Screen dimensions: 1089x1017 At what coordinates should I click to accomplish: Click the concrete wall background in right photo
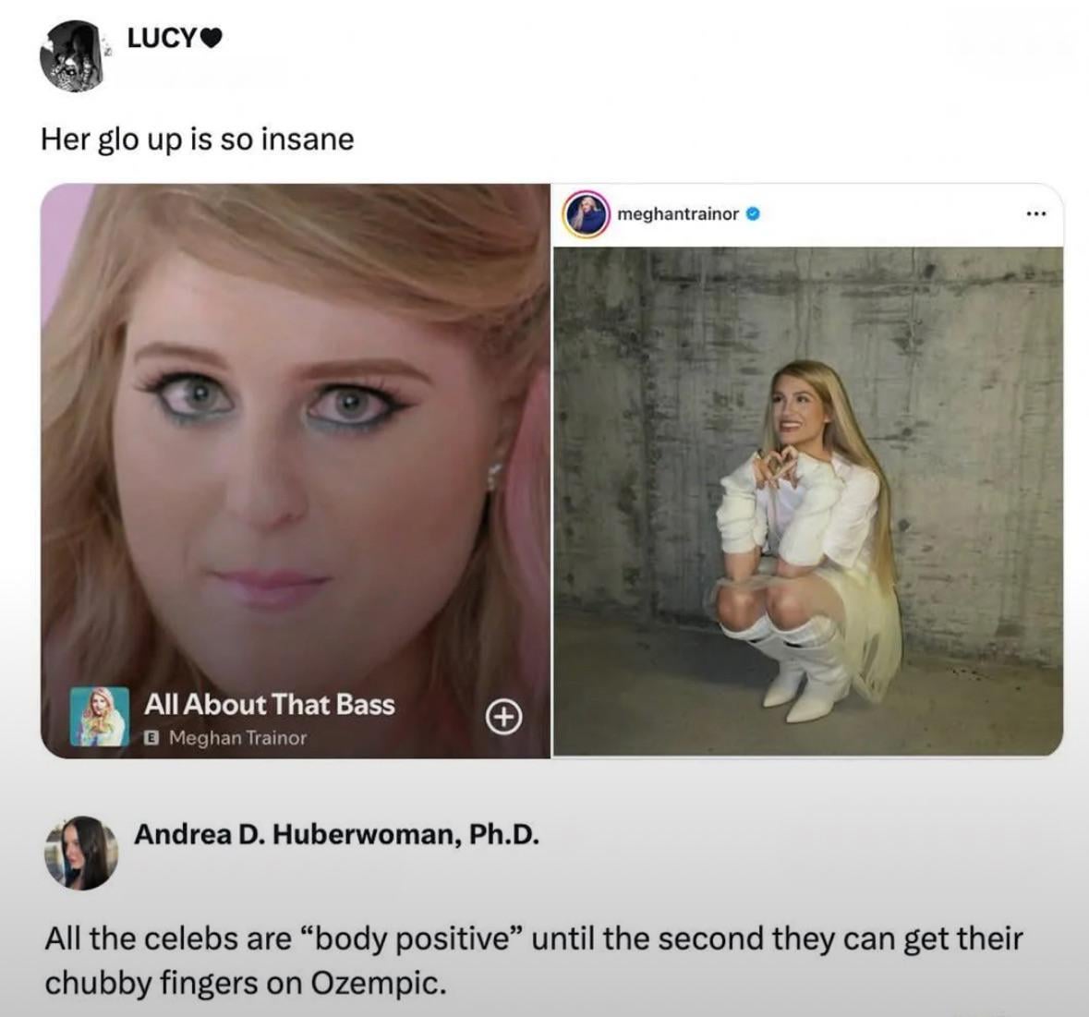pos(973,417)
